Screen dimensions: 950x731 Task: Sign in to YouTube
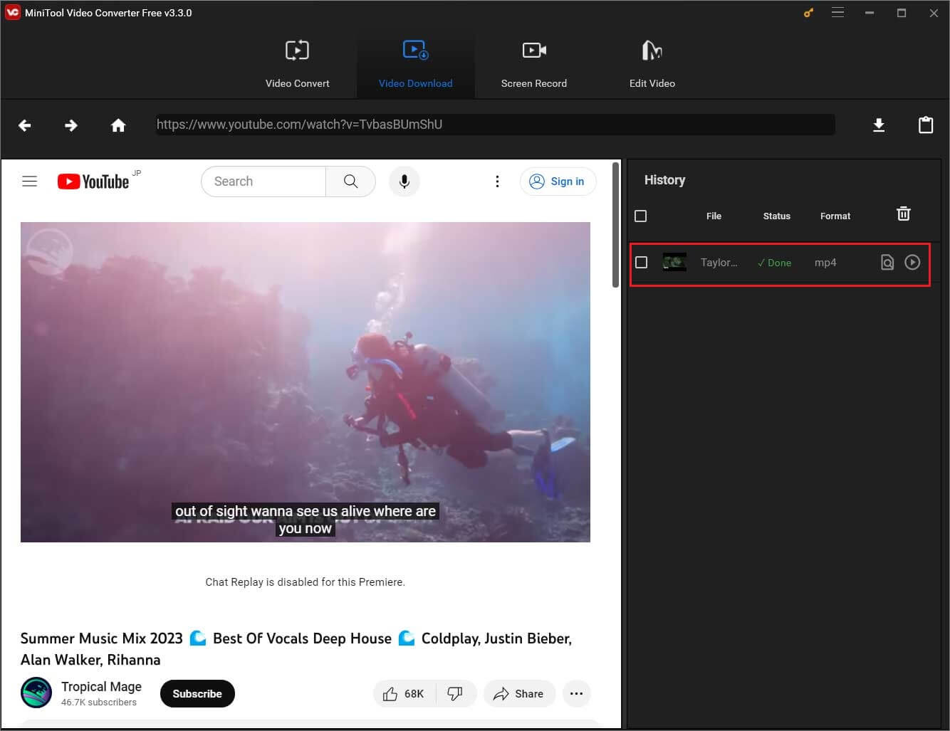pos(558,182)
